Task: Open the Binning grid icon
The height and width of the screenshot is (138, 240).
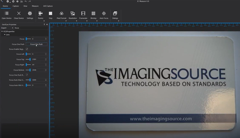Action: 93,13
